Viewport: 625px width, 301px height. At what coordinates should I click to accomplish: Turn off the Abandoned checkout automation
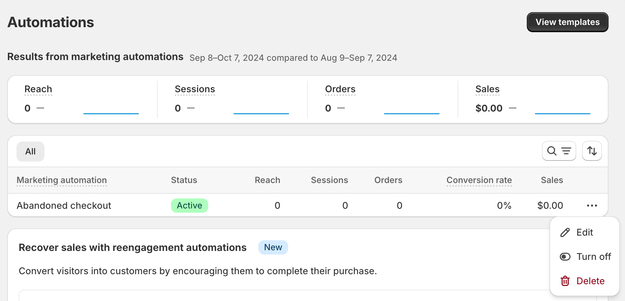[x=593, y=257]
